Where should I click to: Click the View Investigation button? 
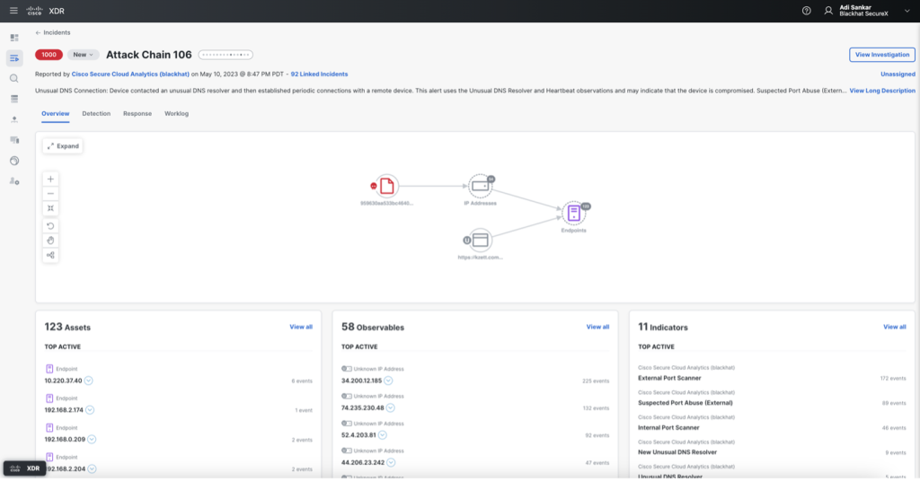pos(881,55)
